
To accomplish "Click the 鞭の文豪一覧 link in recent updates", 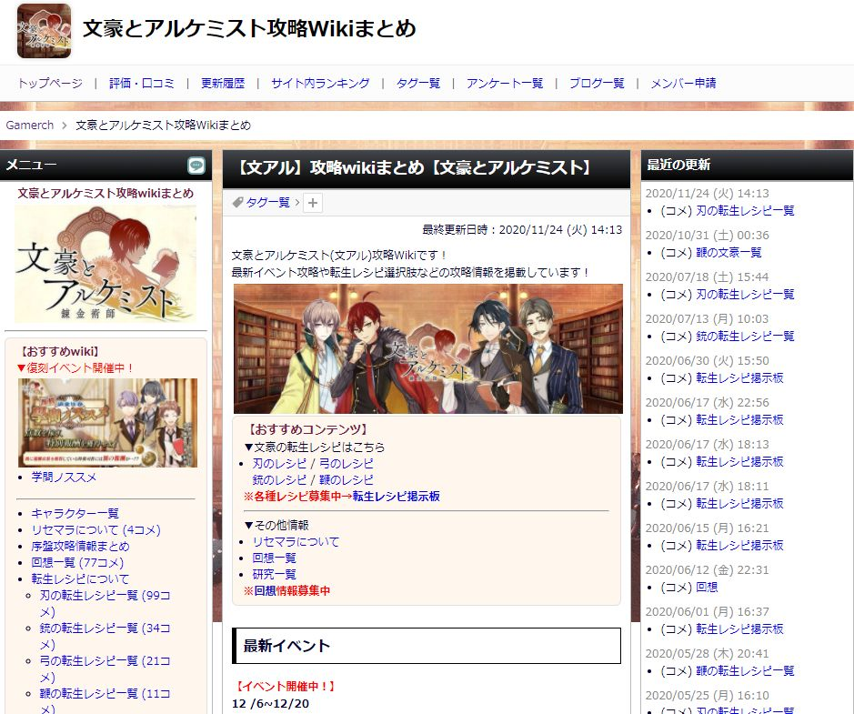I will click(728, 253).
